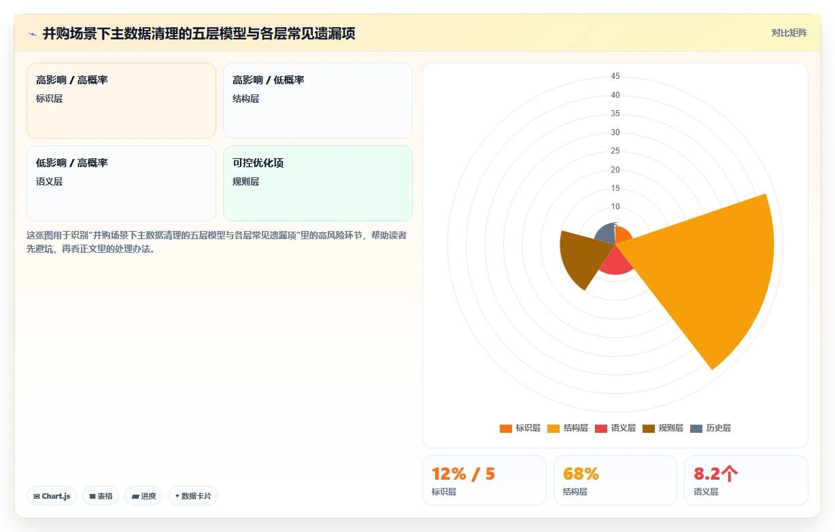Toggle 结构层 legend color swatch
Image resolution: width=835 pixels, height=532 pixels.
click(x=553, y=428)
